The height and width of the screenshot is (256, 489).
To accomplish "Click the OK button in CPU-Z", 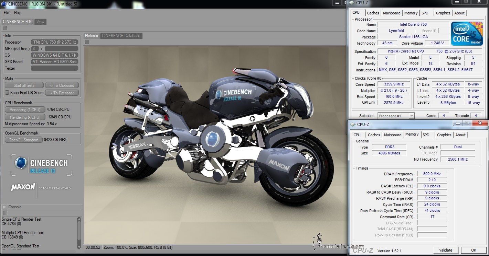I will coord(474,250).
